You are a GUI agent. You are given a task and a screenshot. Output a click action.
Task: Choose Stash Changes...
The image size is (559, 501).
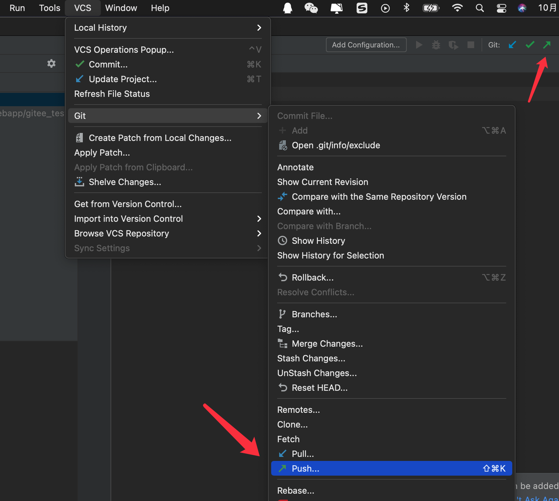coord(391,358)
